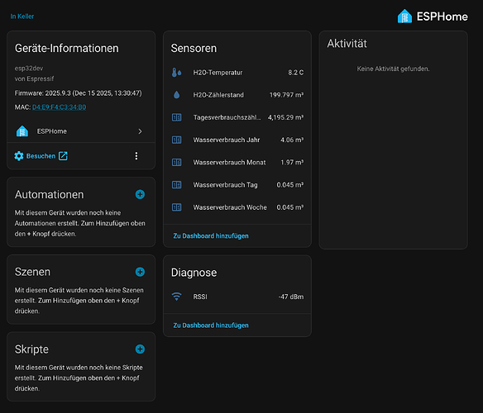Click the value 4.06 m³
The width and height of the screenshot is (483, 413).
(x=292, y=140)
